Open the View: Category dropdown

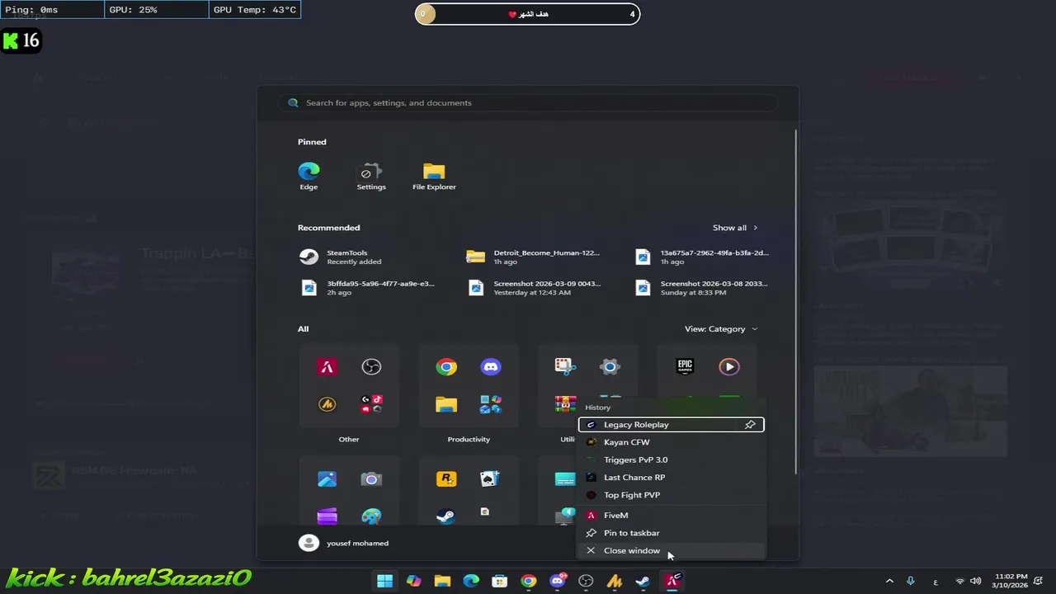721,329
